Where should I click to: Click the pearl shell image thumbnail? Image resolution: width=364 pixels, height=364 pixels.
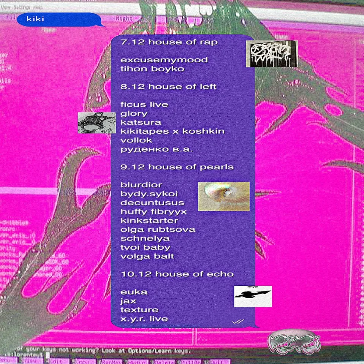point(224,196)
